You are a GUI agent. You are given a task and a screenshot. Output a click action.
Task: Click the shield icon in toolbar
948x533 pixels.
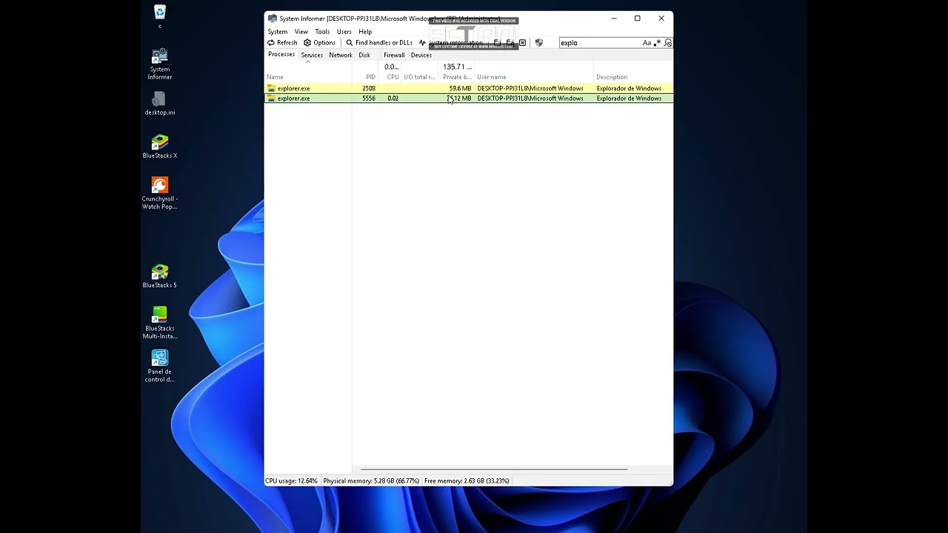pos(538,43)
